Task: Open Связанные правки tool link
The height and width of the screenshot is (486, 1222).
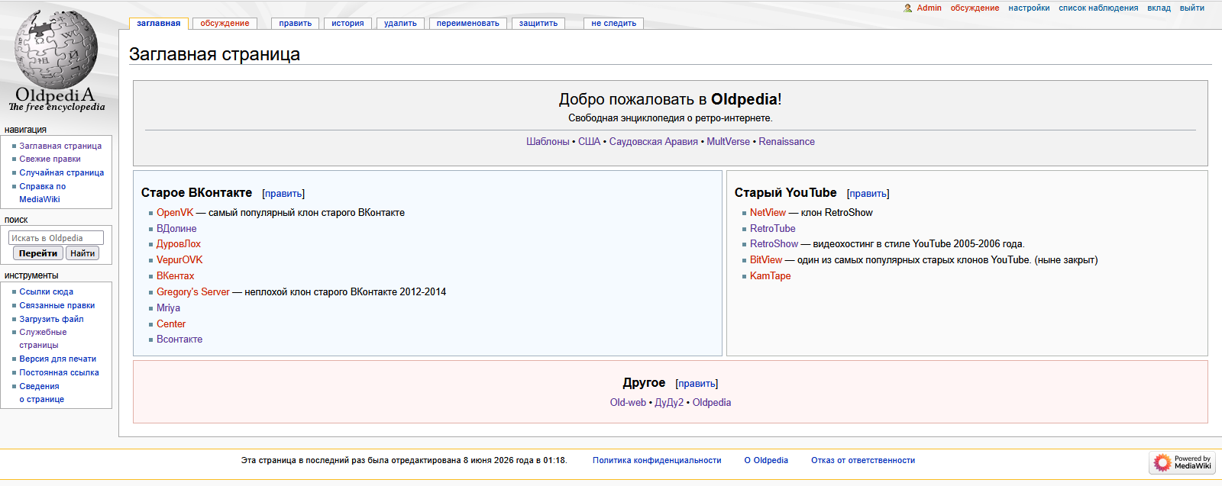Action: coord(57,305)
